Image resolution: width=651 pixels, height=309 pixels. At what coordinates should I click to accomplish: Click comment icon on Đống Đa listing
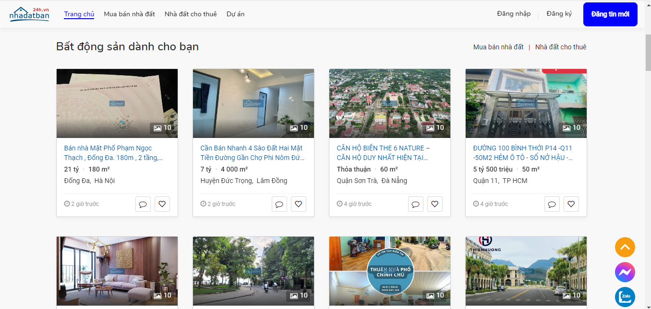coord(143,204)
